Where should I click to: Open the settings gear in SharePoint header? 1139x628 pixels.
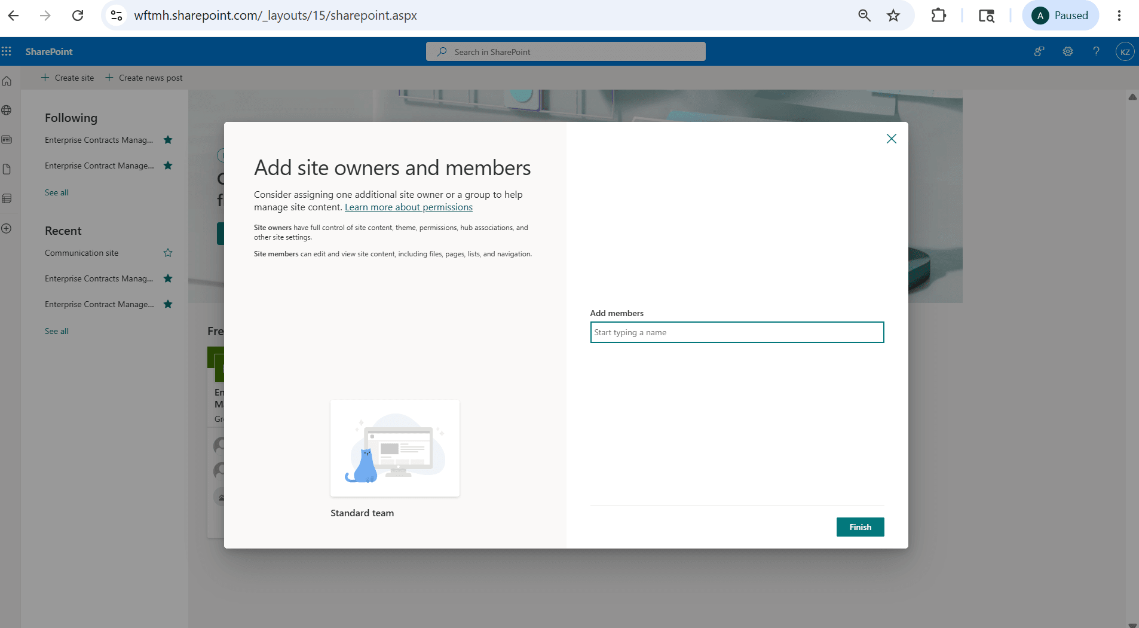1068,51
